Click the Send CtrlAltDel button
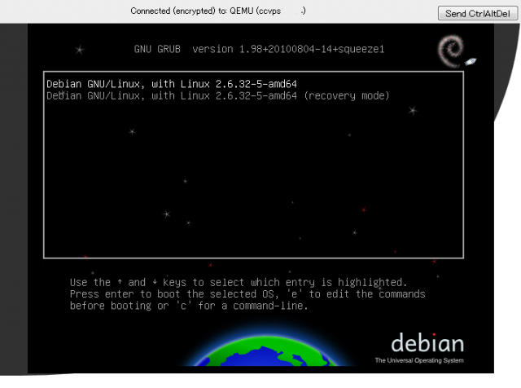Screen dimensions: 521x388 [x=478, y=13]
